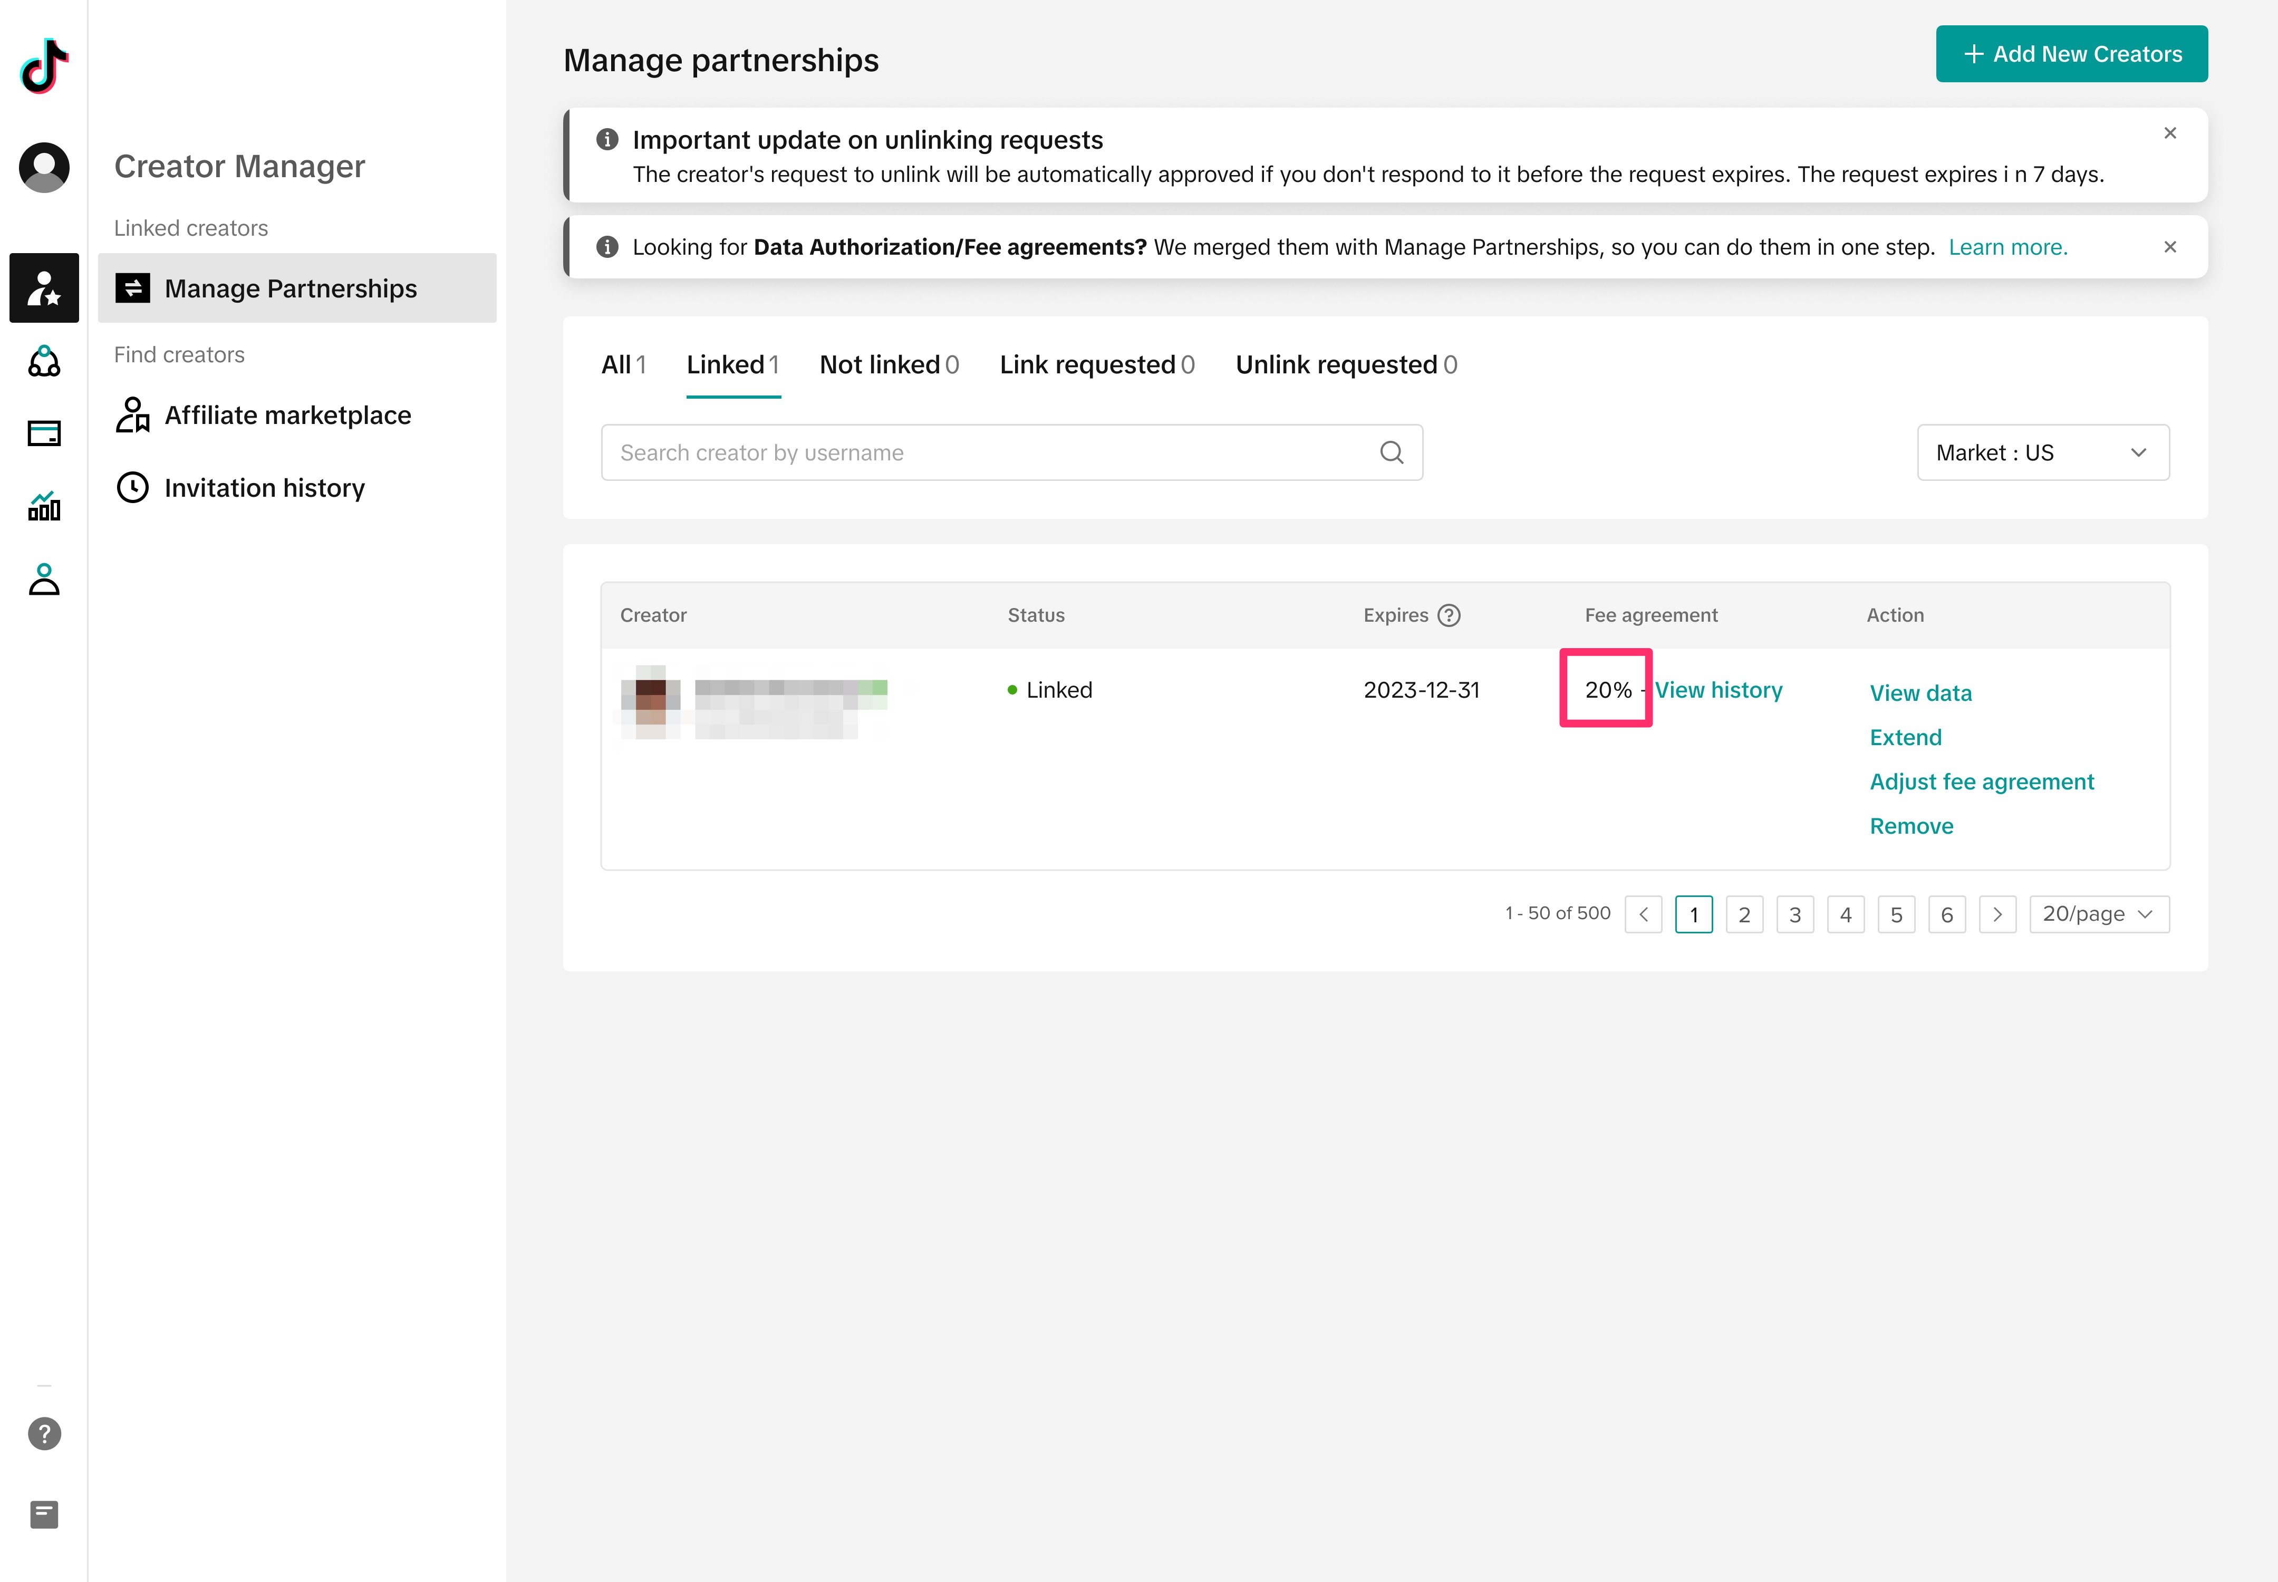Switch to the Unlink requested tab

pos(1345,365)
